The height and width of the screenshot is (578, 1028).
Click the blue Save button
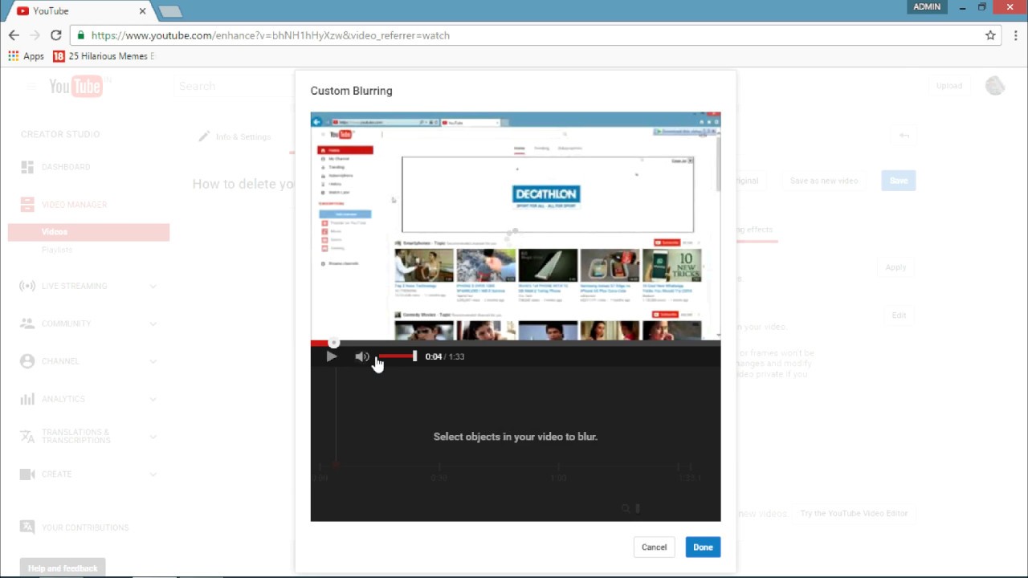point(899,181)
